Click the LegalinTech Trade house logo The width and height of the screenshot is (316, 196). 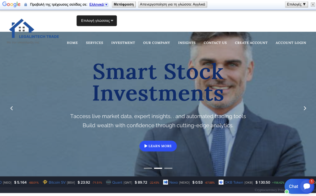click(x=34, y=29)
